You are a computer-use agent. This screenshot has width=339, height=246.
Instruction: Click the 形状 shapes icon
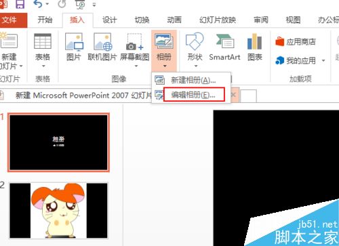pos(195,41)
